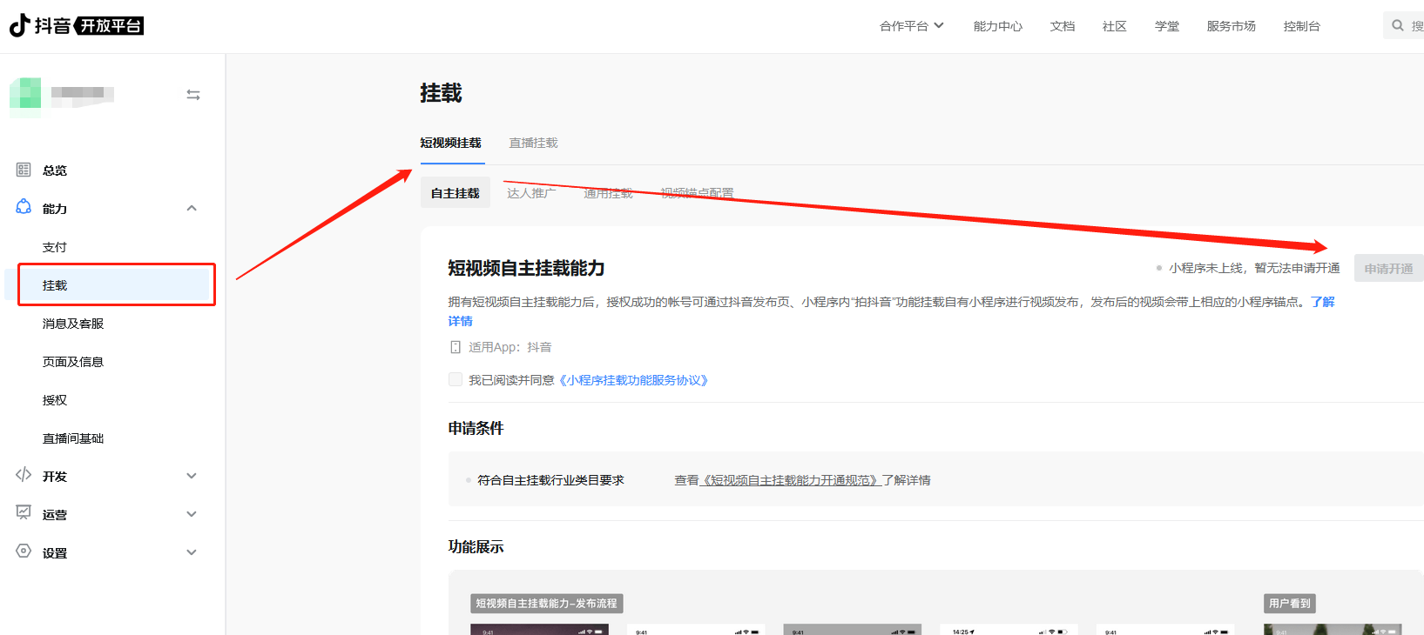Open 社区 in top navigation
Viewport: 1424px width, 635px height.
point(1115,26)
